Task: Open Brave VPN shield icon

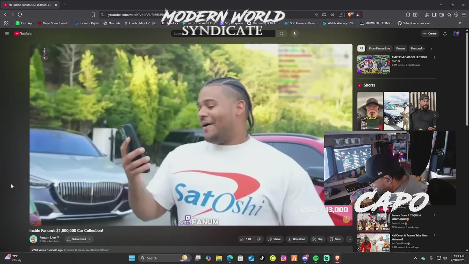Action: coord(456,15)
